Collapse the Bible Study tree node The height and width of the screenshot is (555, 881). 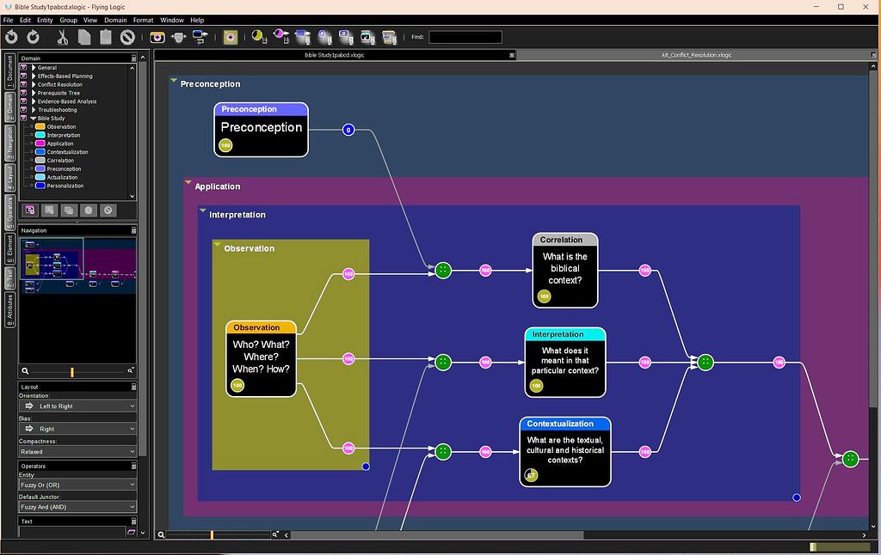pos(34,119)
